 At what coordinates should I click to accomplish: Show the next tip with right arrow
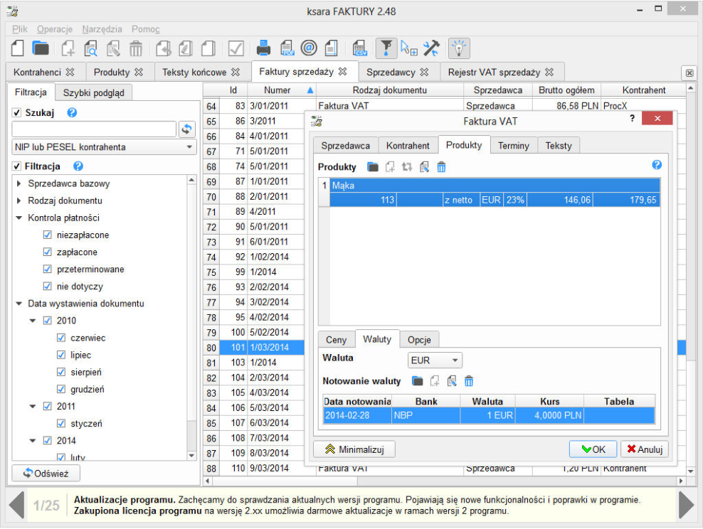click(686, 505)
